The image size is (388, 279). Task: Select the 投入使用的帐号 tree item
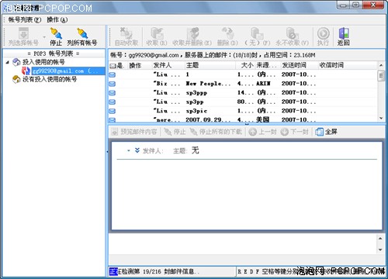click(43, 62)
